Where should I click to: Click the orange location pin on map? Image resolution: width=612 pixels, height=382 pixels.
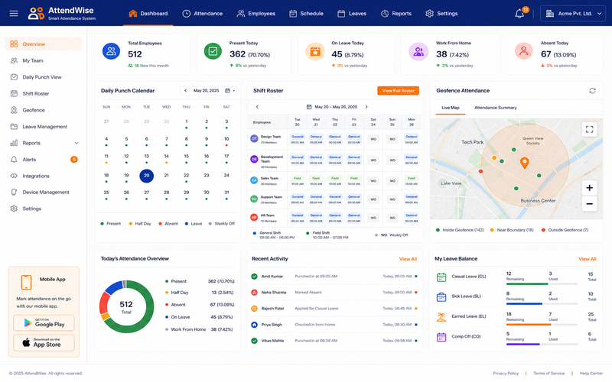(525, 163)
